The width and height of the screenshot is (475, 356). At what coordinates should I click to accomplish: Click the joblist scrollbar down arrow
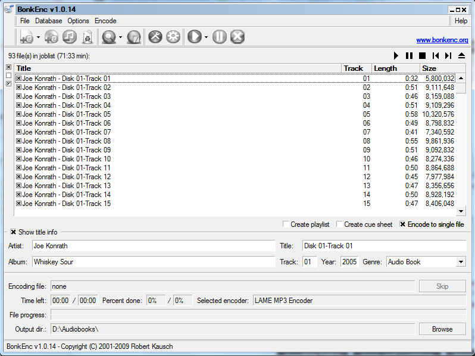[461, 211]
